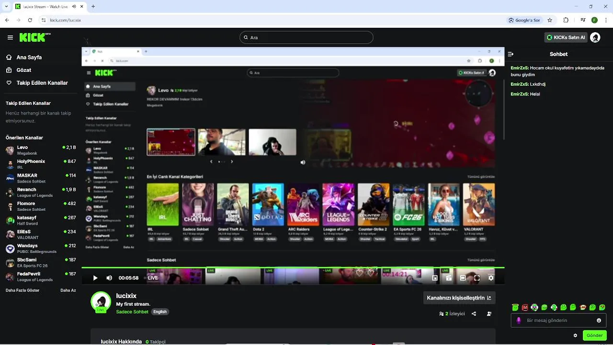Click the Chrome media control icon
Screen dimensions: 613x345
click(583, 20)
